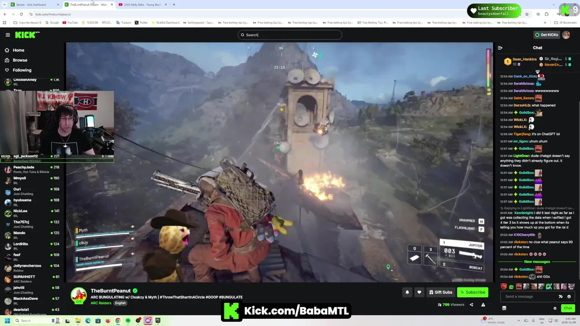This screenshot has width=580, height=326.
Task: Open SUPAHHOTT channel in sidebar
Action: (x=32, y=278)
